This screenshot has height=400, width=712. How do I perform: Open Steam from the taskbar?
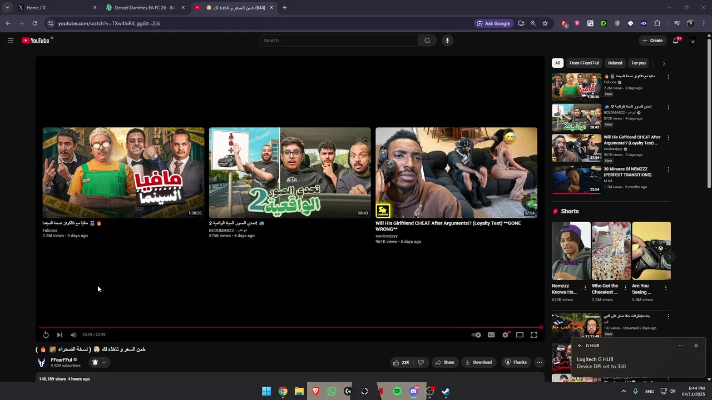click(446, 391)
